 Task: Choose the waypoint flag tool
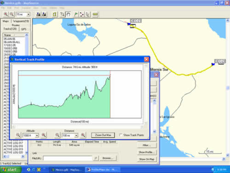(x=76, y=14)
